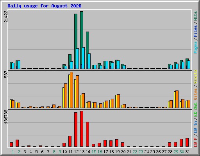Click the yellow visits bar for day 10

tap(63, 97)
